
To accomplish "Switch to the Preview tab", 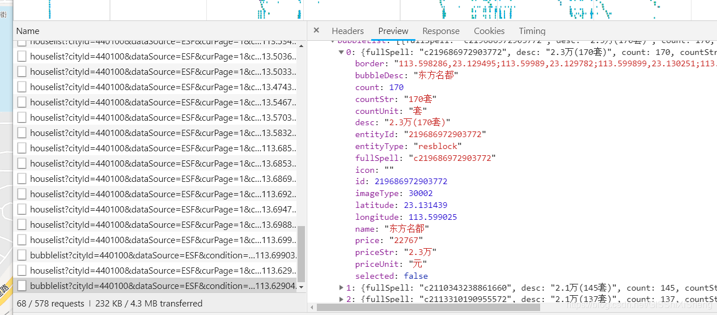I will 393,31.
